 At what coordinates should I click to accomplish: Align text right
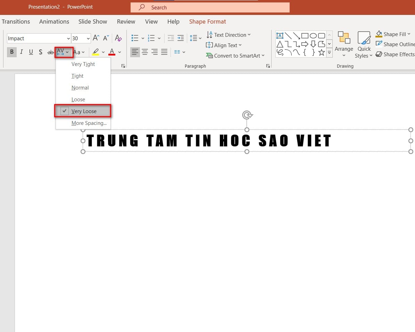(x=155, y=52)
